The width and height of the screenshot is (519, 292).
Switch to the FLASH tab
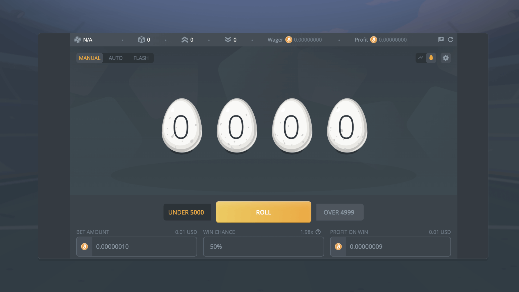click(141, 58)
